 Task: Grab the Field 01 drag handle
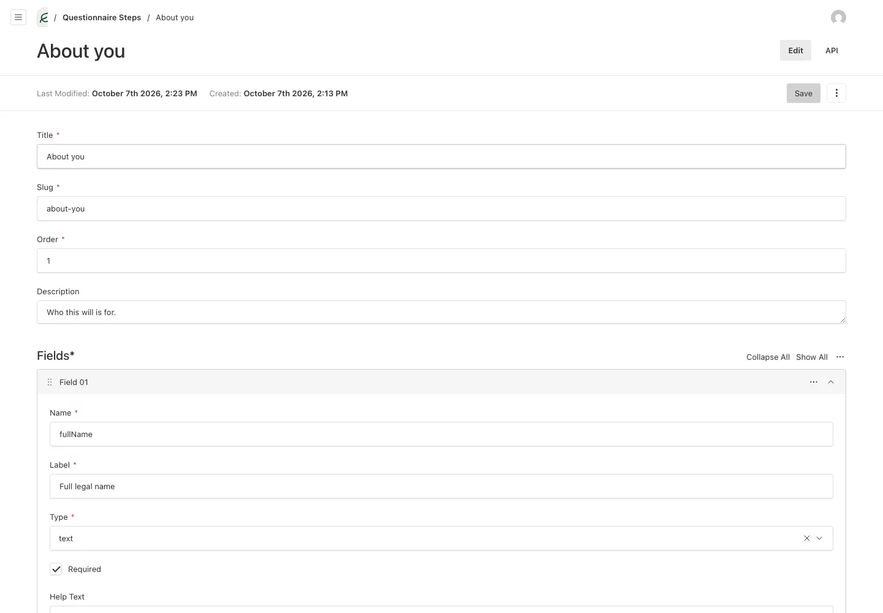point(50,382)
